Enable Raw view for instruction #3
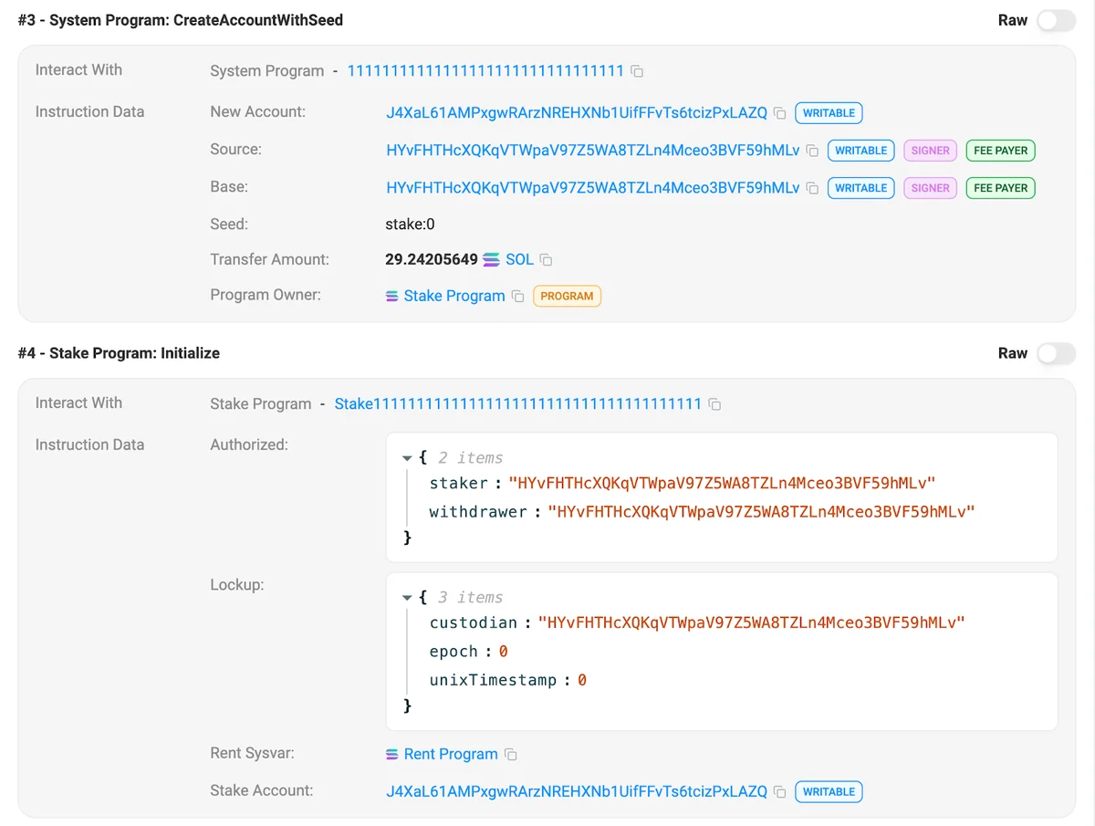1095x826 pixels. point(1055,20)
